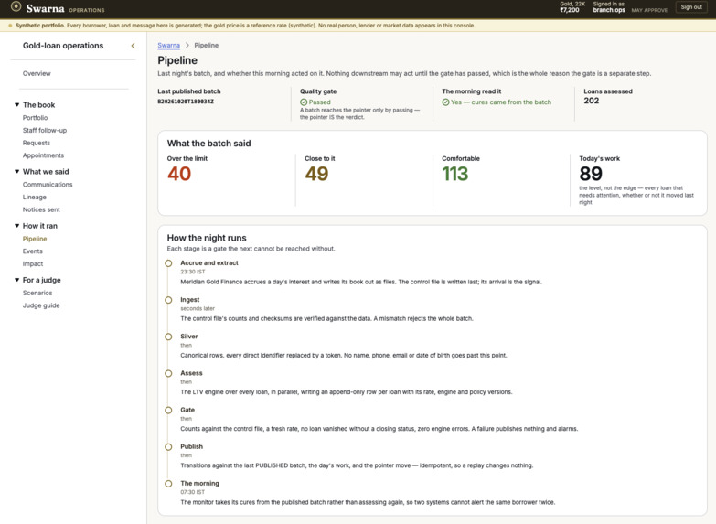Open Notices sent in the sidebar

[41, 209]
